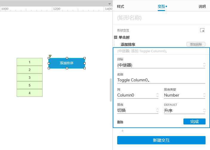Screen dimensions: 210x150
Task: Open the 排序类型 Number dropdown
Action: point(184,95)
